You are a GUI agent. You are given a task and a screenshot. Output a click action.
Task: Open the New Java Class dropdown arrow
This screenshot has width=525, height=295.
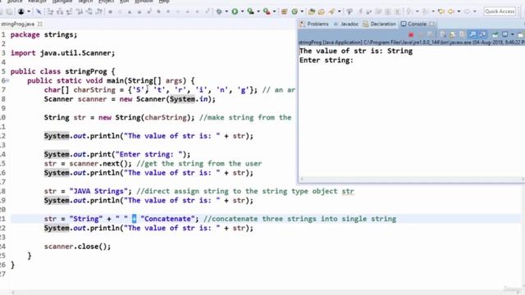(x=302, y=11)
